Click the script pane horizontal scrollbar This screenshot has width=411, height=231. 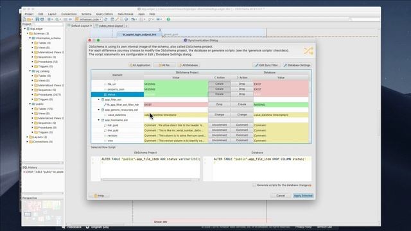tap(150, 180)
